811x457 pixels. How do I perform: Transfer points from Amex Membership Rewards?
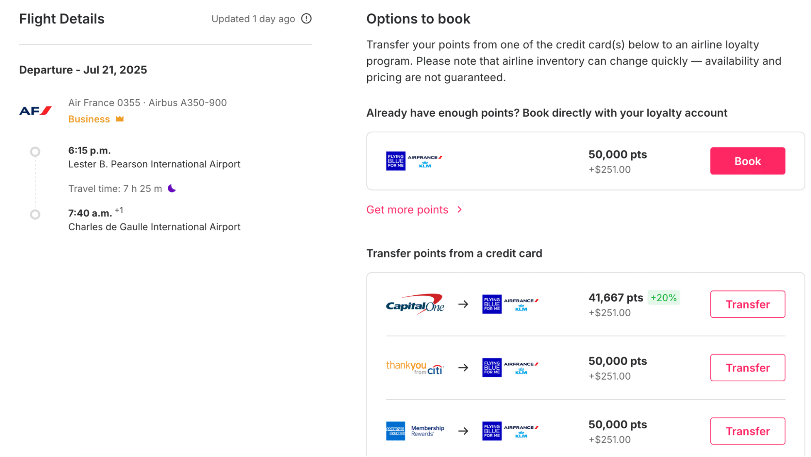coord(747,431)
